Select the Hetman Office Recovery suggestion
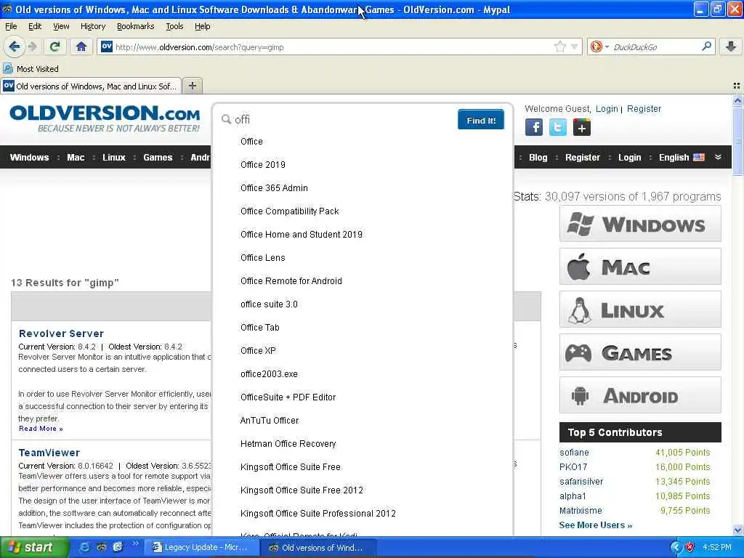744x558 pixels. [288, 444]
